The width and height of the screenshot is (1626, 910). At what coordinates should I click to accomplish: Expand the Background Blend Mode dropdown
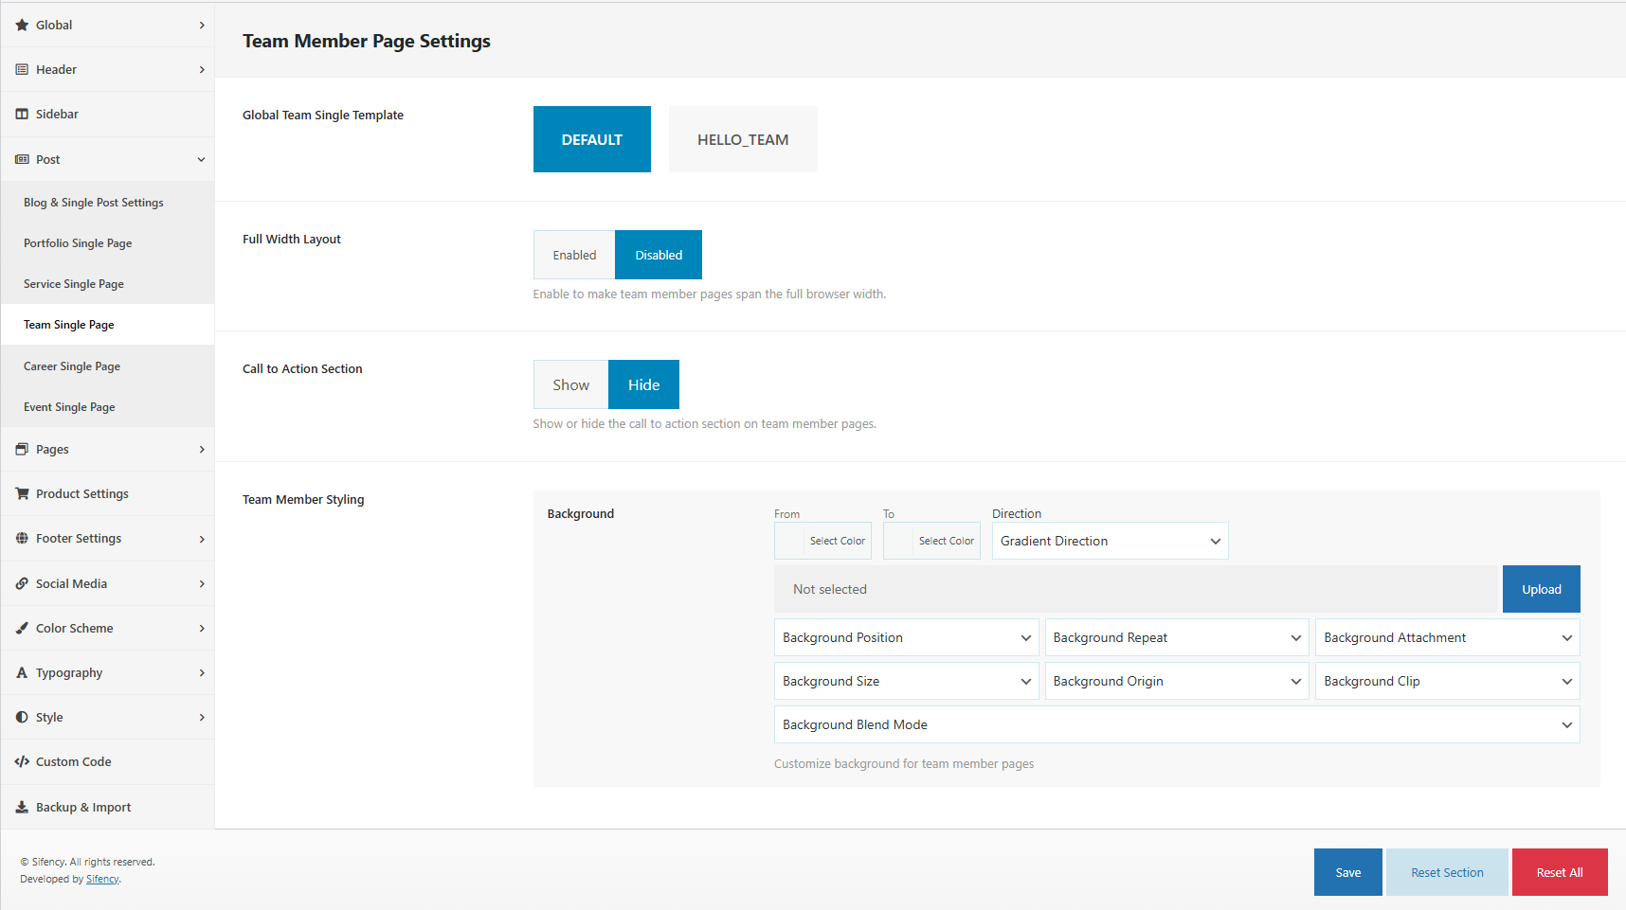click(x=1176, y=725)
